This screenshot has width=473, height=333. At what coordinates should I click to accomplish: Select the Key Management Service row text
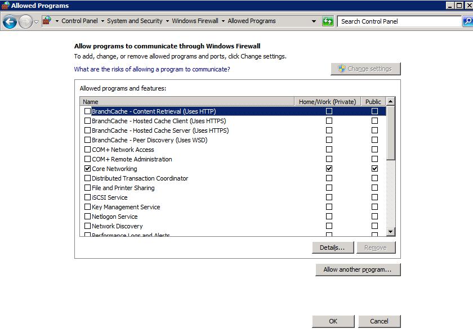[126, 207]
